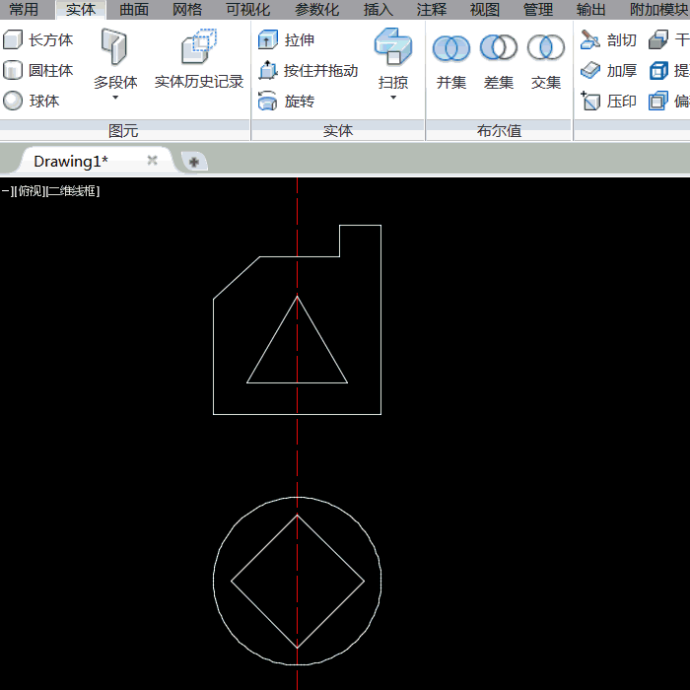Open the 注释 ribbon tab

click(x=432, y=9)
